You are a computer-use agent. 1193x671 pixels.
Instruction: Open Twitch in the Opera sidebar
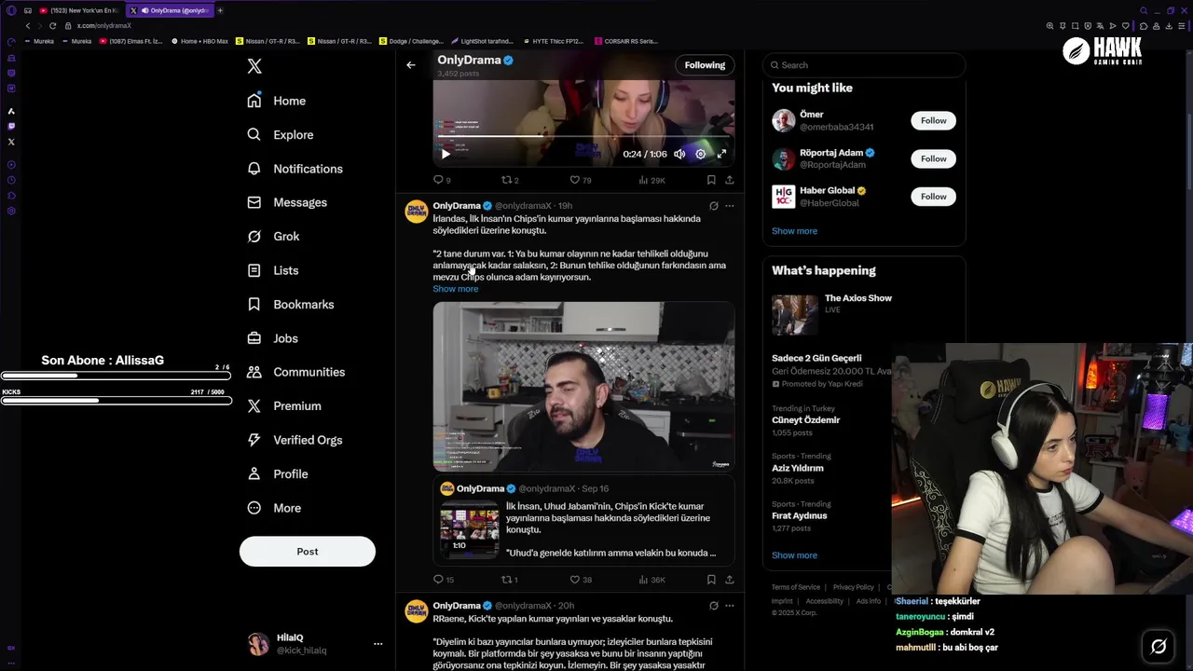(11, 126)
